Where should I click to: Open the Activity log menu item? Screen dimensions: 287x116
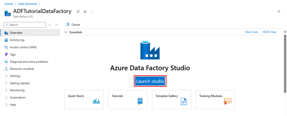click(x=17, y=40)
